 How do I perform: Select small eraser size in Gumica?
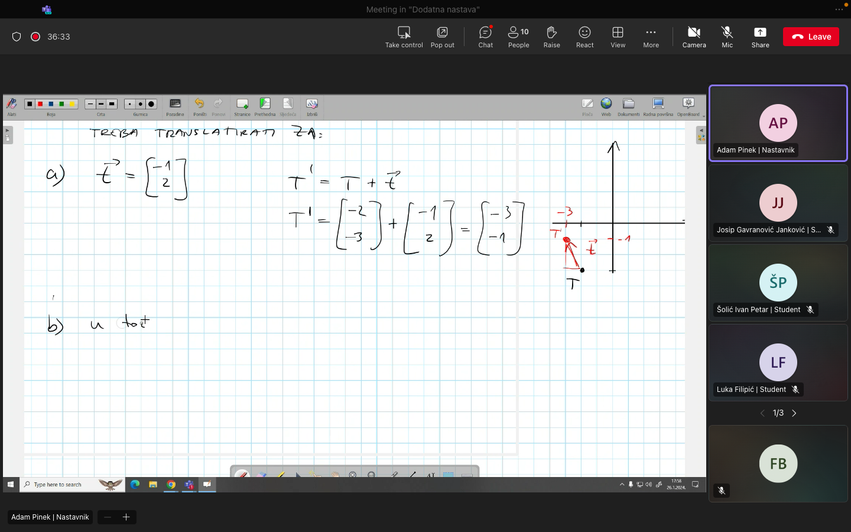click(x=130, y=104)
